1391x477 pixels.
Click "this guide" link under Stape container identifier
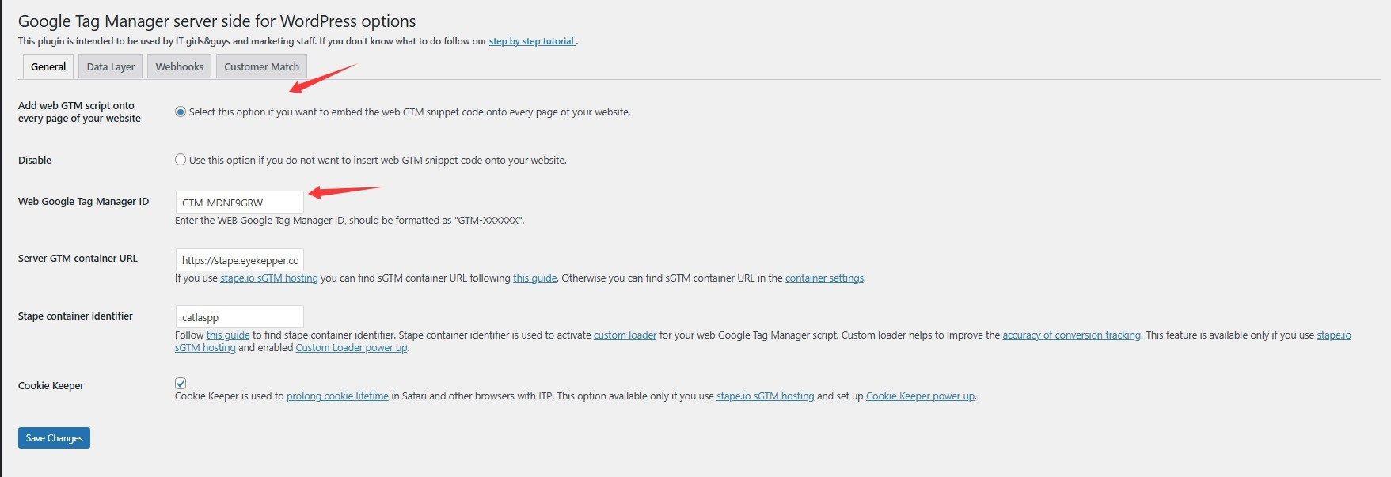[228, 335]
